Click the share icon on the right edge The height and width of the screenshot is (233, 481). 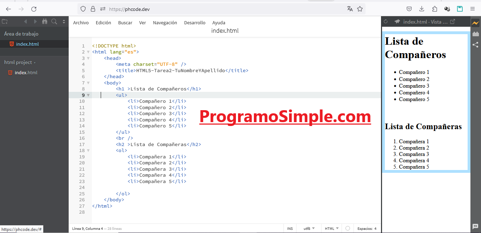pos(476,45)
